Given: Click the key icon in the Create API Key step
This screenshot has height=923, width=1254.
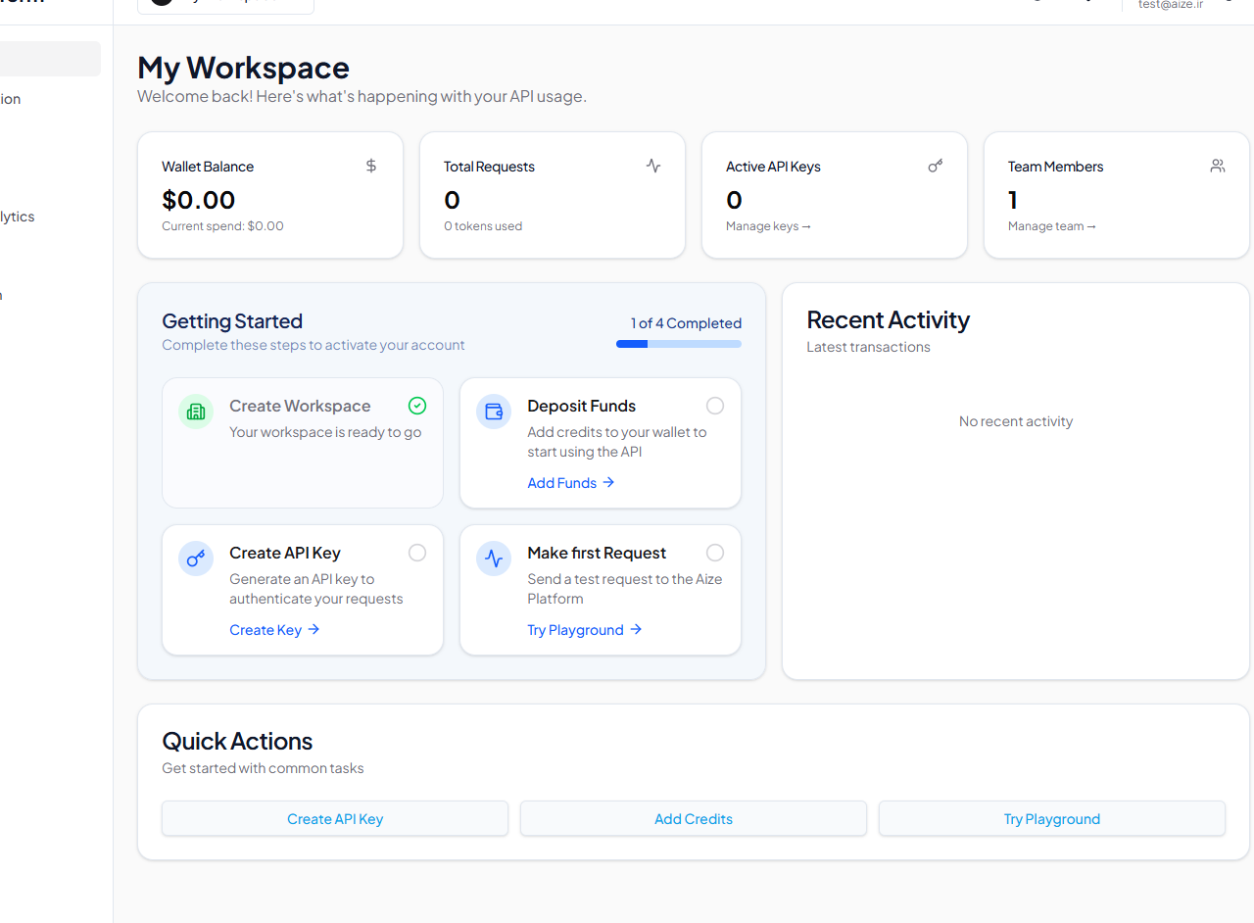Looking at the screenshot, I should pos(196,559).
